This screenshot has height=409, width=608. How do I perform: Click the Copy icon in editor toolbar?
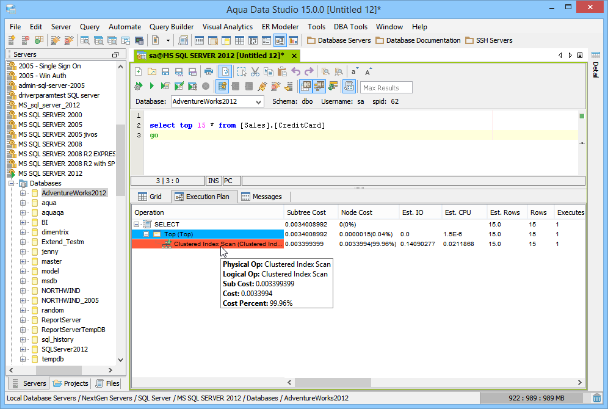(269, 71)
